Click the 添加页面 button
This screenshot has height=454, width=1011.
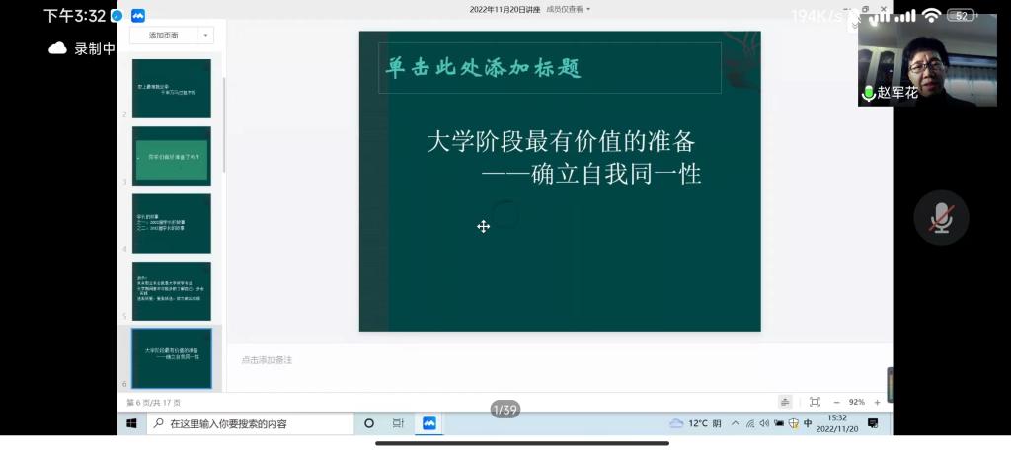click(164, 35)
